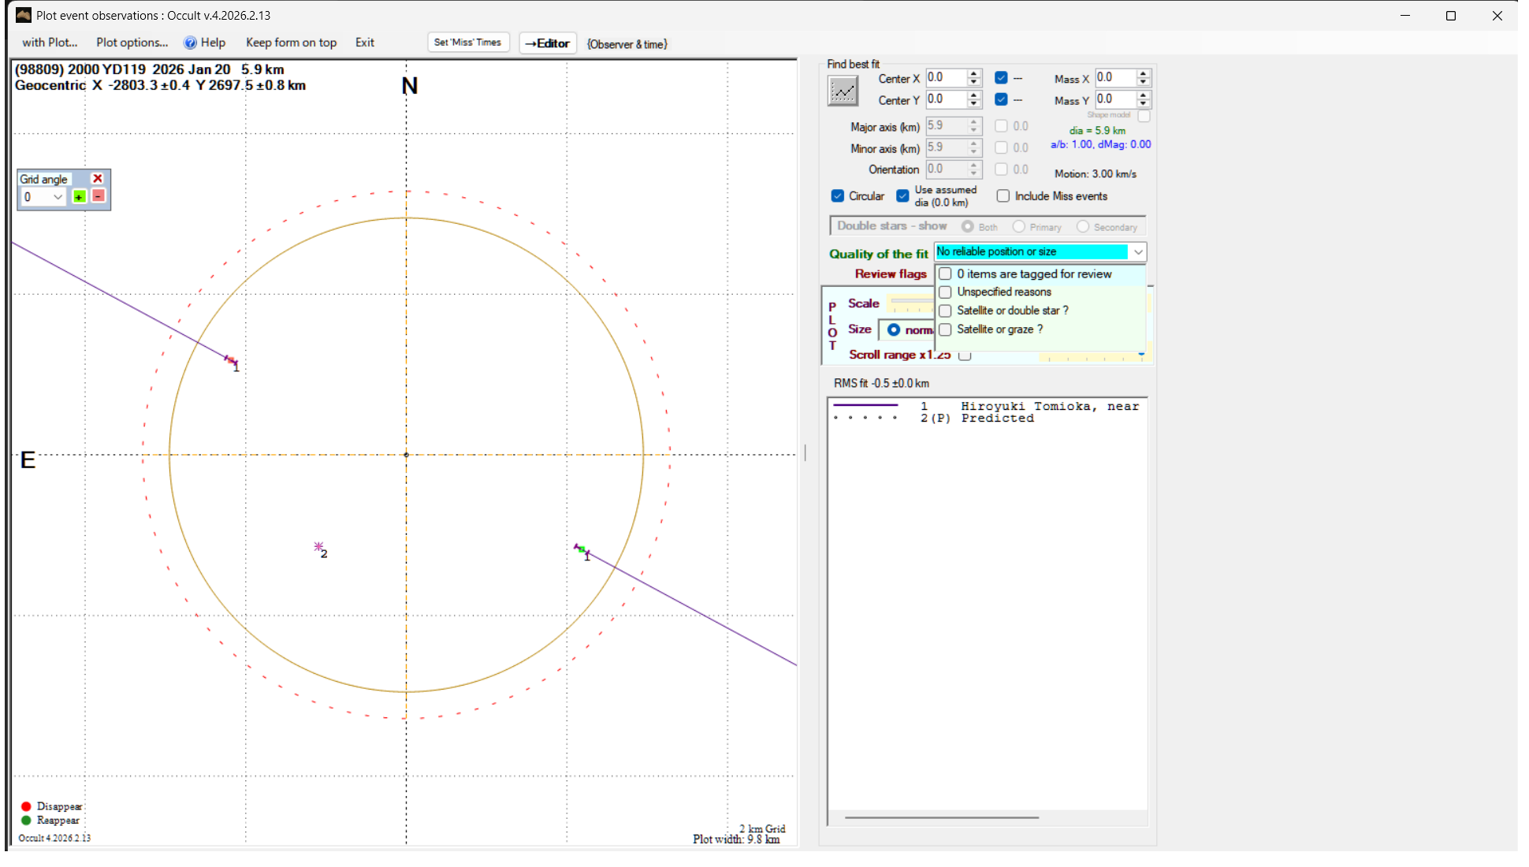Close the Grid angle panel
The height and width of the screenshot is (867, 1529).
click(98, 179)
